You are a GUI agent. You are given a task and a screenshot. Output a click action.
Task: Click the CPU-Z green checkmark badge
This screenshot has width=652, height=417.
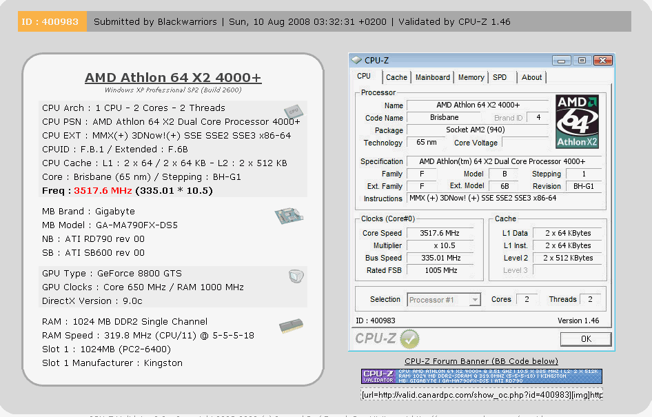[409, 339]
